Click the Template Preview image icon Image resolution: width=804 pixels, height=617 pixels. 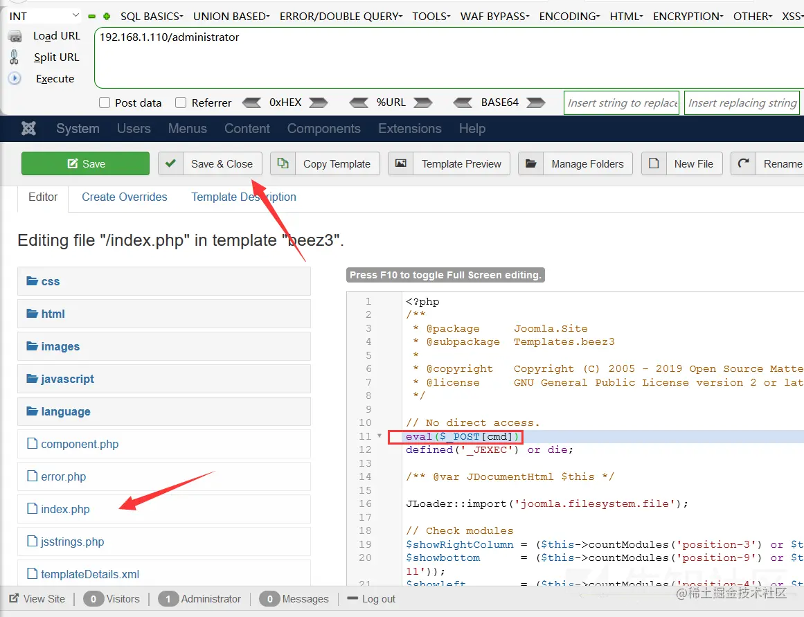click(400, 163)
